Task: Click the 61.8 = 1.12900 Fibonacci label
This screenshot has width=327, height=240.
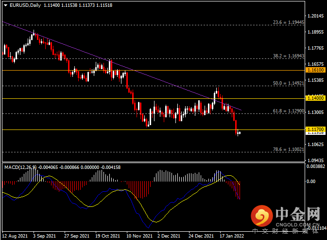Action: pos(289,111)
